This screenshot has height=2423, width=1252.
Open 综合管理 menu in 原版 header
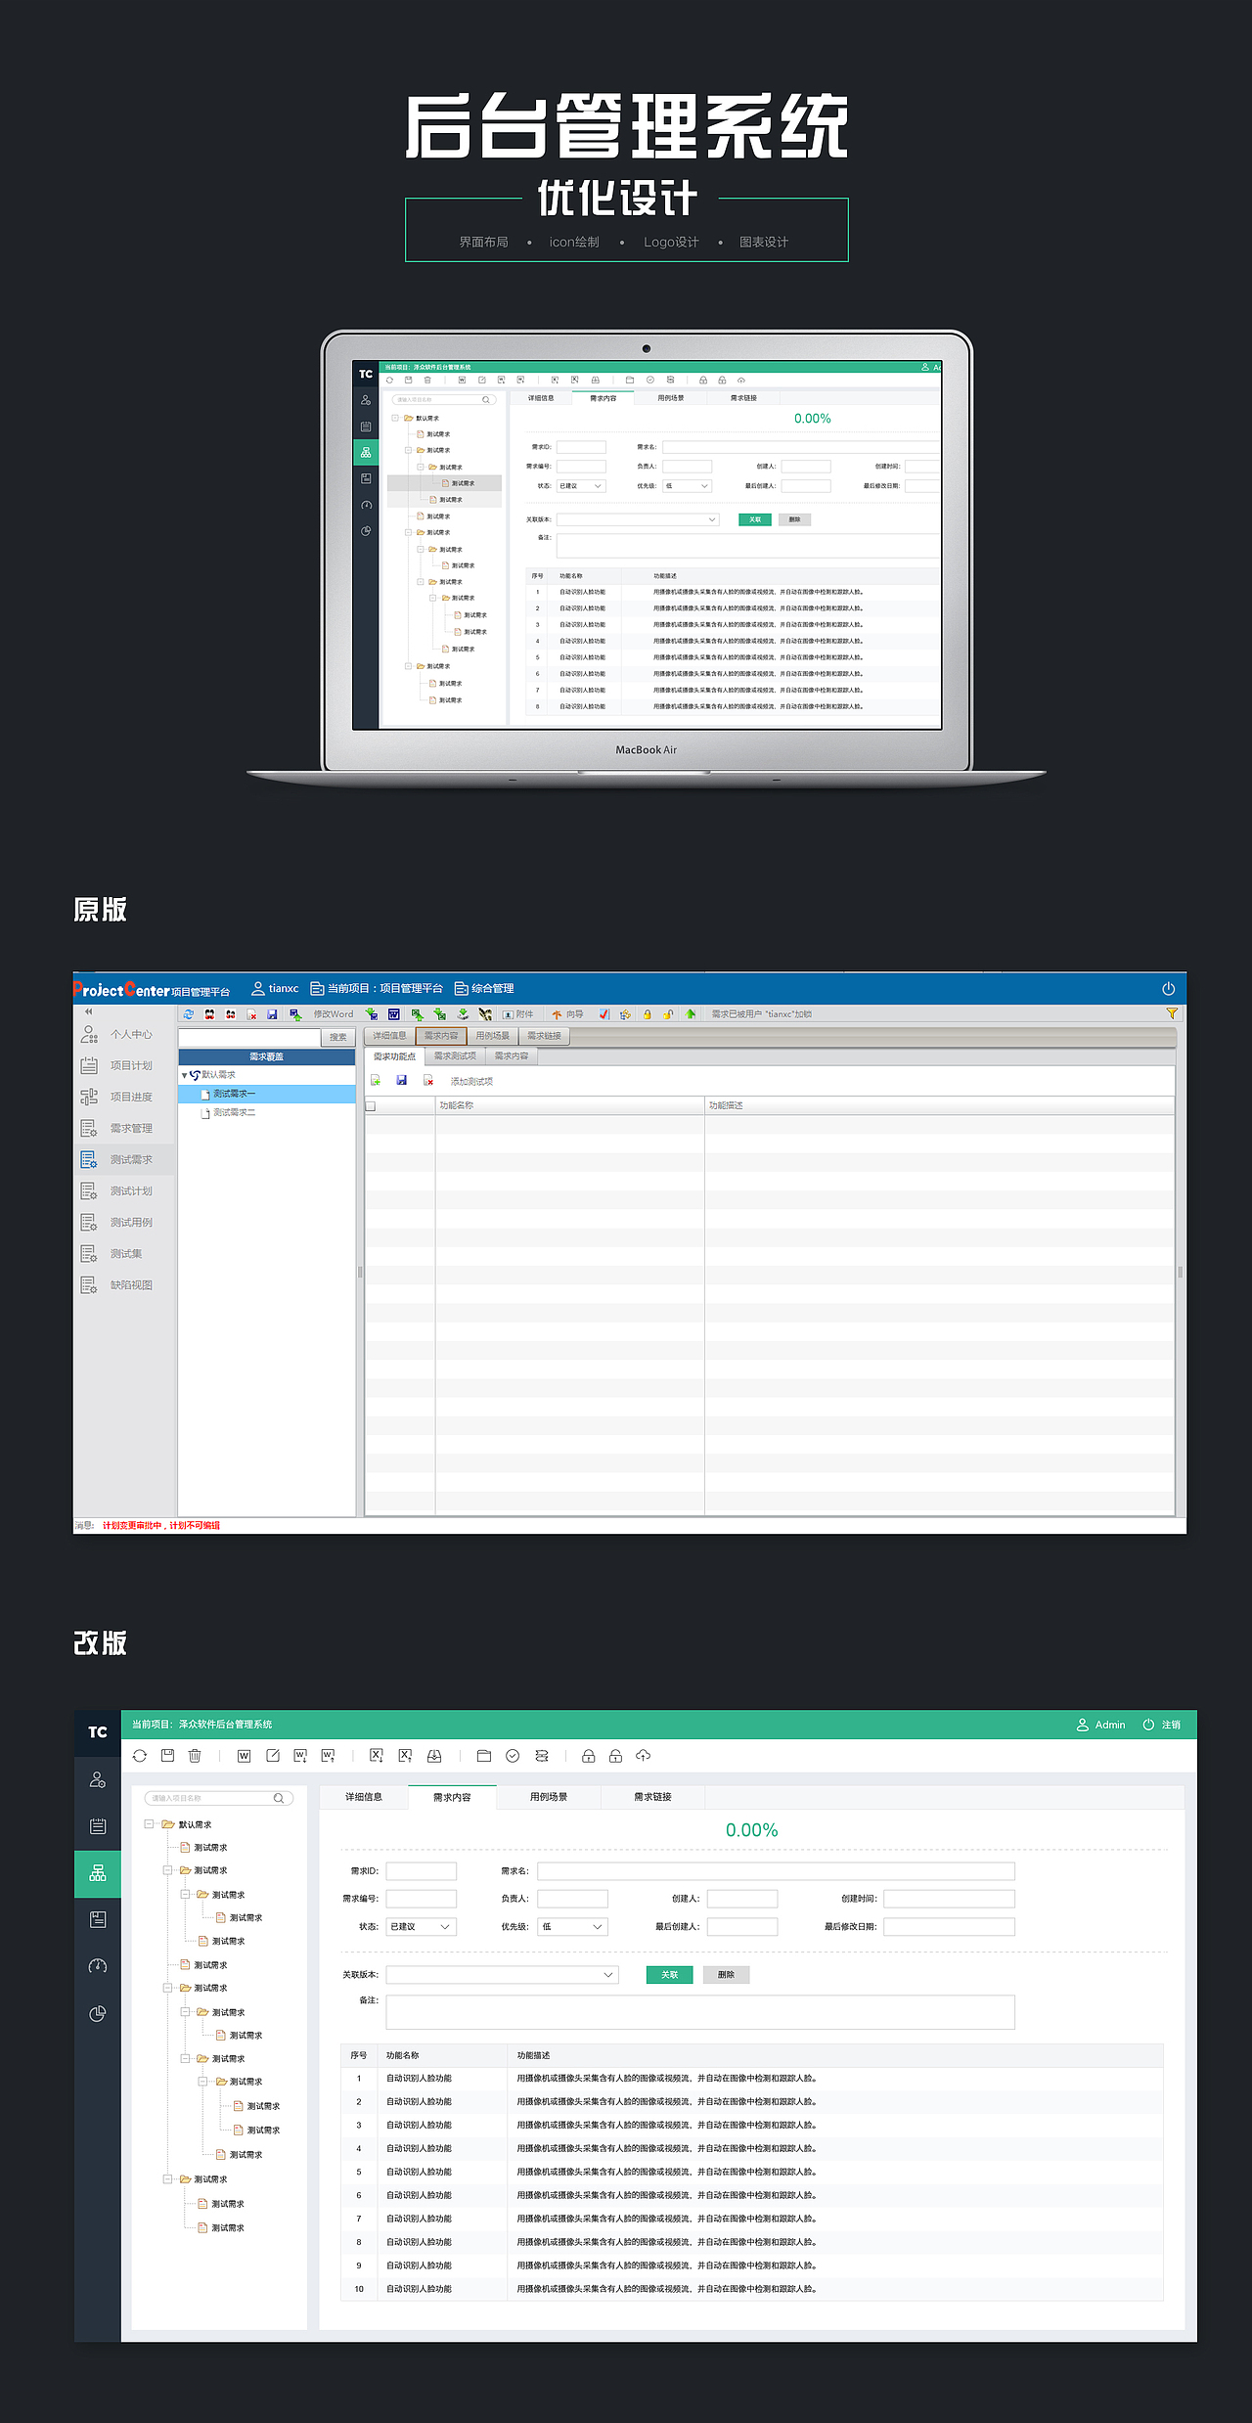coord(484,988)
